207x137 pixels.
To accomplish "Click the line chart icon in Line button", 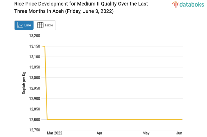I will click(x=20, y=25).
